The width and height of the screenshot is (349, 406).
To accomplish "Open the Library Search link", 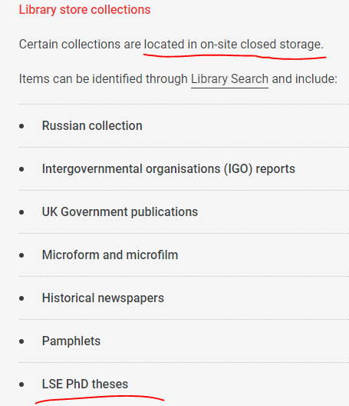I will [x=229, y=79].
